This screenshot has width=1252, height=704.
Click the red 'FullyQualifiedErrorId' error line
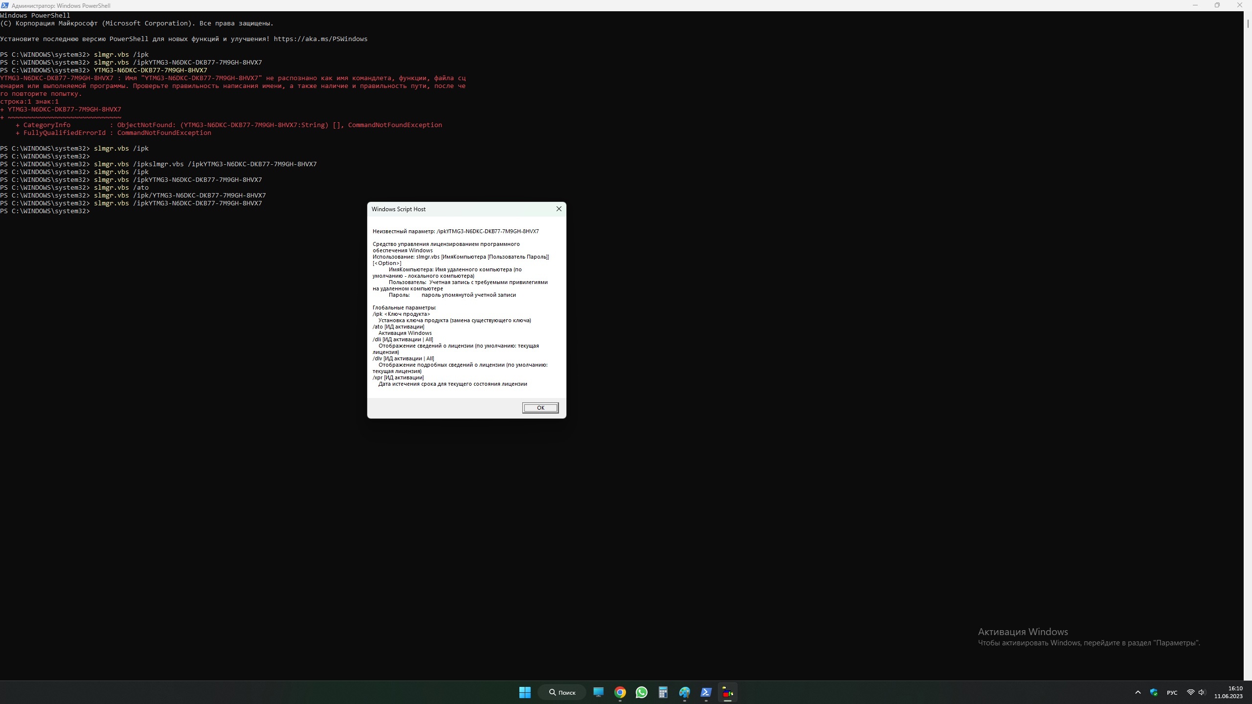coord(113,133)
